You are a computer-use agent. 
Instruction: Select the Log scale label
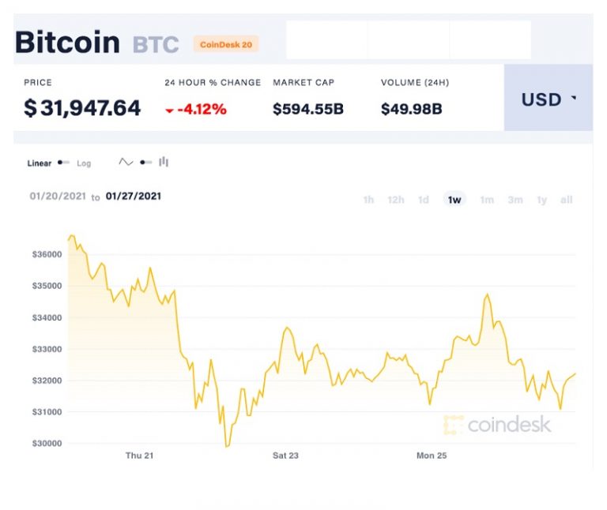84,163
